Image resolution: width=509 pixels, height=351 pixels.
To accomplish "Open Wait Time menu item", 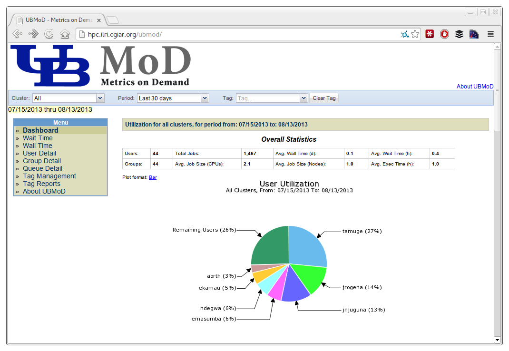I will click(x=38, y=138).
